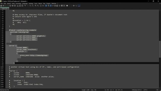Click the Redo toolbar icon
The height and width of the screenshot is (91, 161).
tap(27, 6)
